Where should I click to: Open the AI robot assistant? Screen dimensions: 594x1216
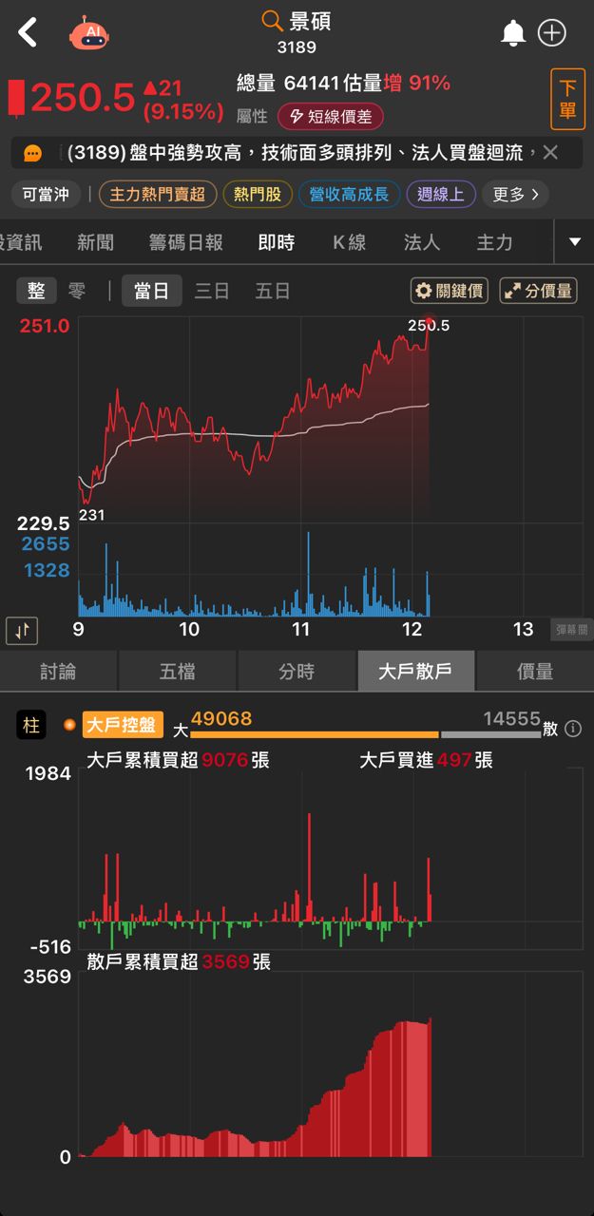pos(91,33)
